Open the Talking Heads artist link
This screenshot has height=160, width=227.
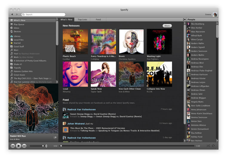[88, 131]
